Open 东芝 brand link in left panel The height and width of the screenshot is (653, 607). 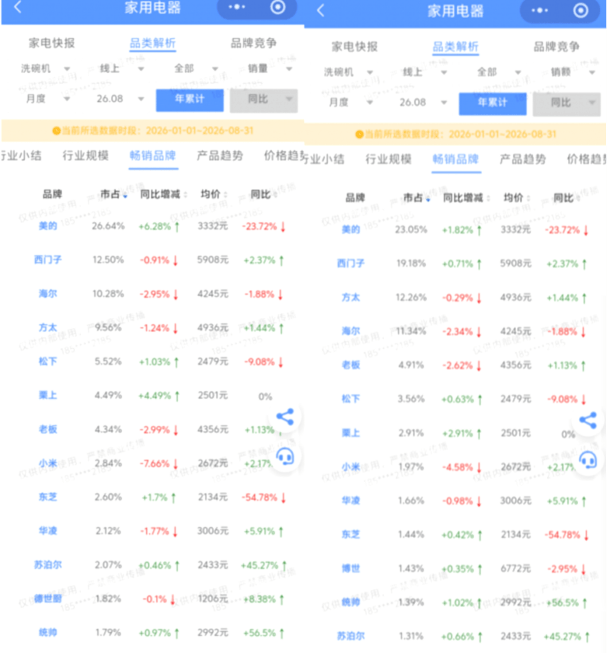coord(48,497)
